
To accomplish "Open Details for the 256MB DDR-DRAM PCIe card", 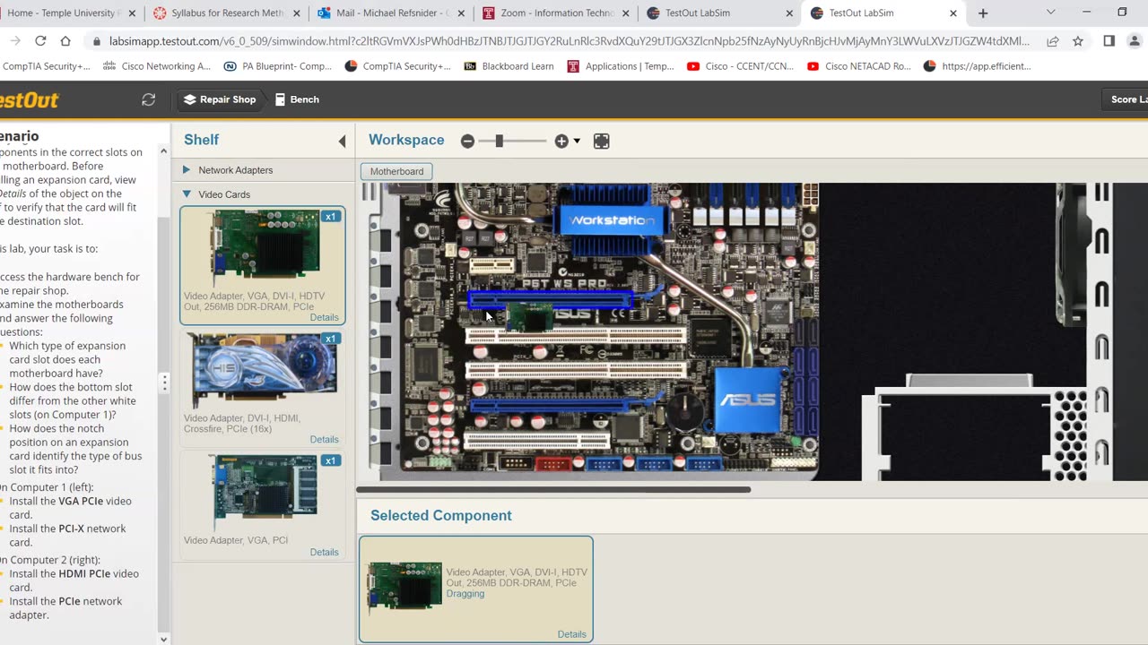I will pos(324,317).
